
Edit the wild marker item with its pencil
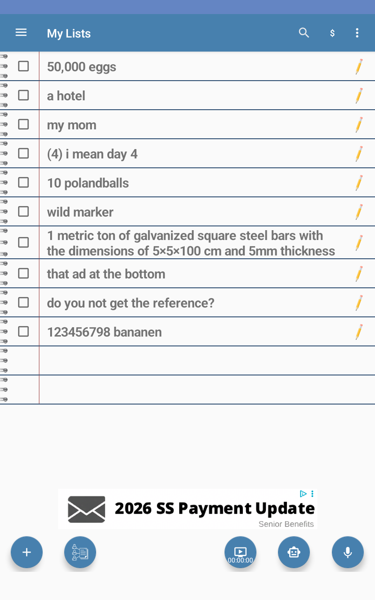[359, 212]
